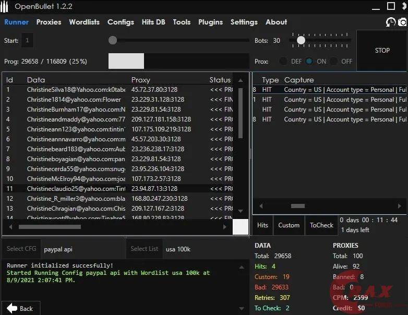
Task: Click proxy 168.80.247.230:3128 cell
Action: coord(160,199)
